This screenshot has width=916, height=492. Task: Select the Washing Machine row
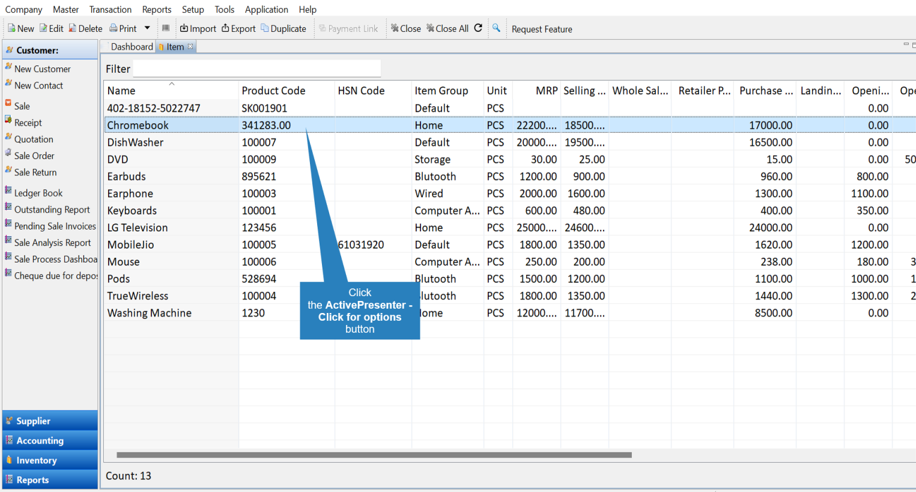click(509, 313)
